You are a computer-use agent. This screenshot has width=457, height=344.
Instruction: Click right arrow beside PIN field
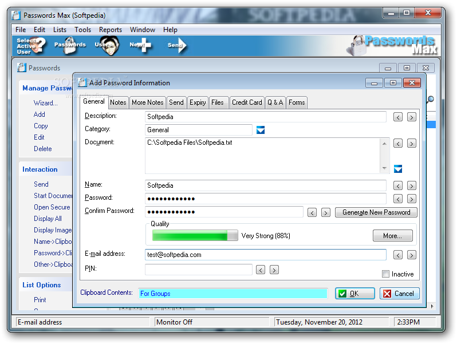pos(274,270)
